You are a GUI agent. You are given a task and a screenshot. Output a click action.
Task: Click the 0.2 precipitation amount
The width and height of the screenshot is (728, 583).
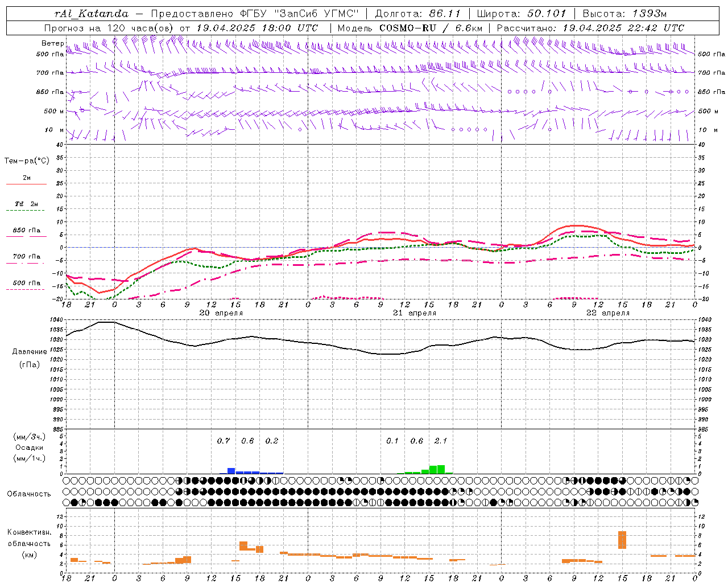pyautogui.click(x=272, y=441)
